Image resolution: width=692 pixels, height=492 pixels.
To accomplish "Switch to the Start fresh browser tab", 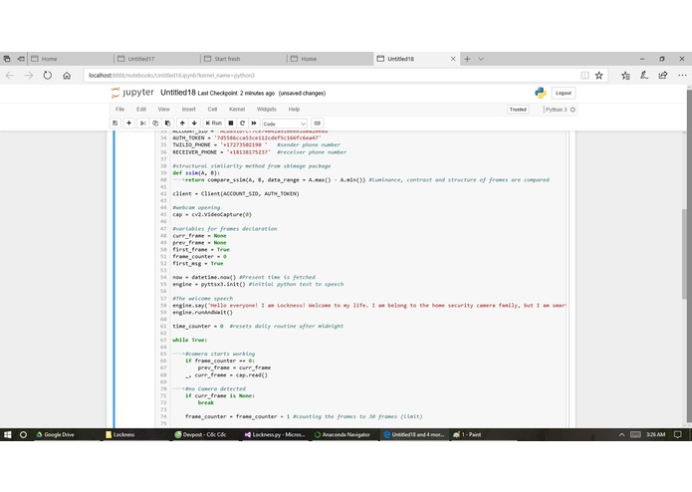I will [x=243, y=59].
